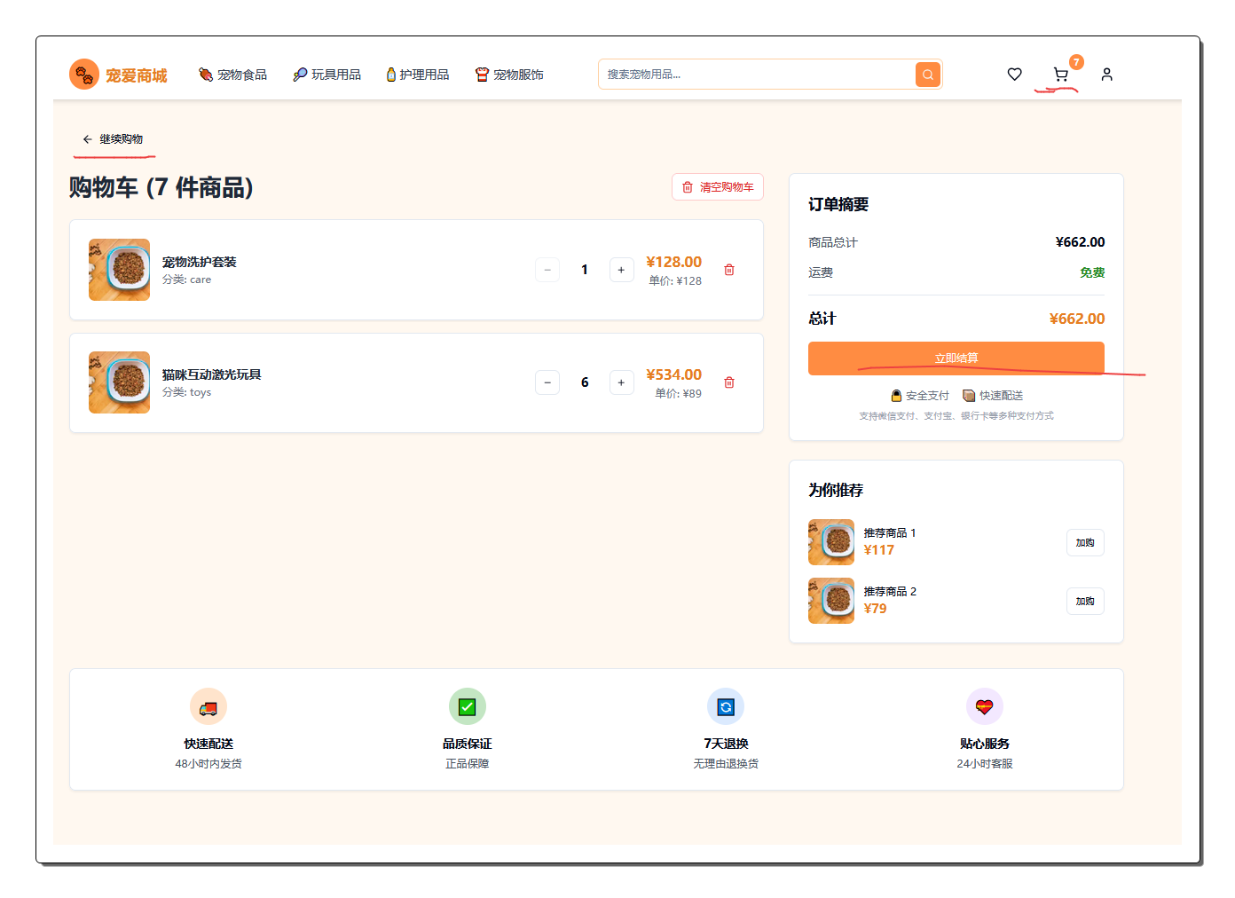
Task: Click the 宠爱商城 paw logo icon
Action: tap(84, 75)
